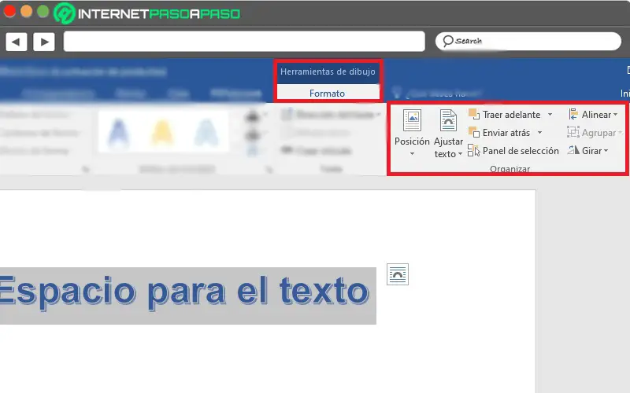Select the Herramientas de dibujo contextual tab
The image size is (630, 393).
[328, 72]
